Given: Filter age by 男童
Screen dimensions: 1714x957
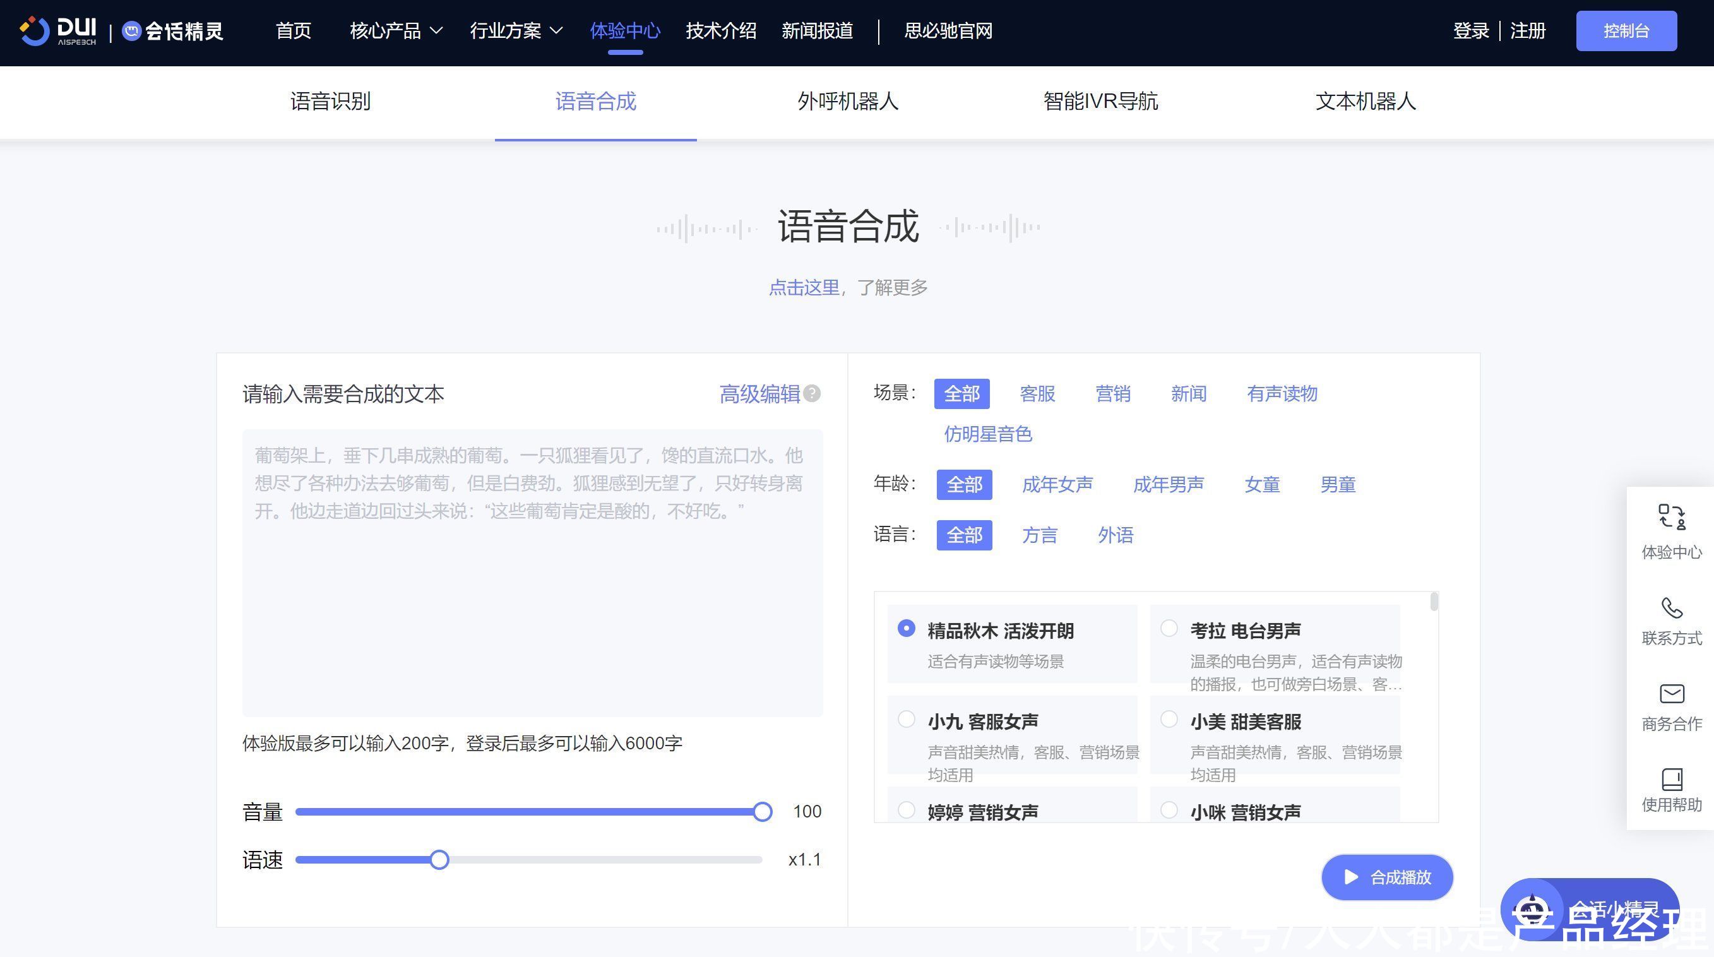Looking at the screenshot, I should [x=1338, y=484].
